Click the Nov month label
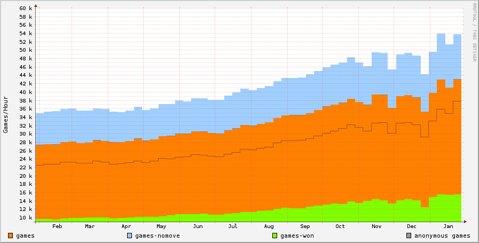This screenshot has width=479, height=243. point(376,226)
